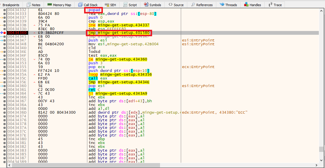Toggle breakpoint dot beside address 00434361

pos(4,90)
